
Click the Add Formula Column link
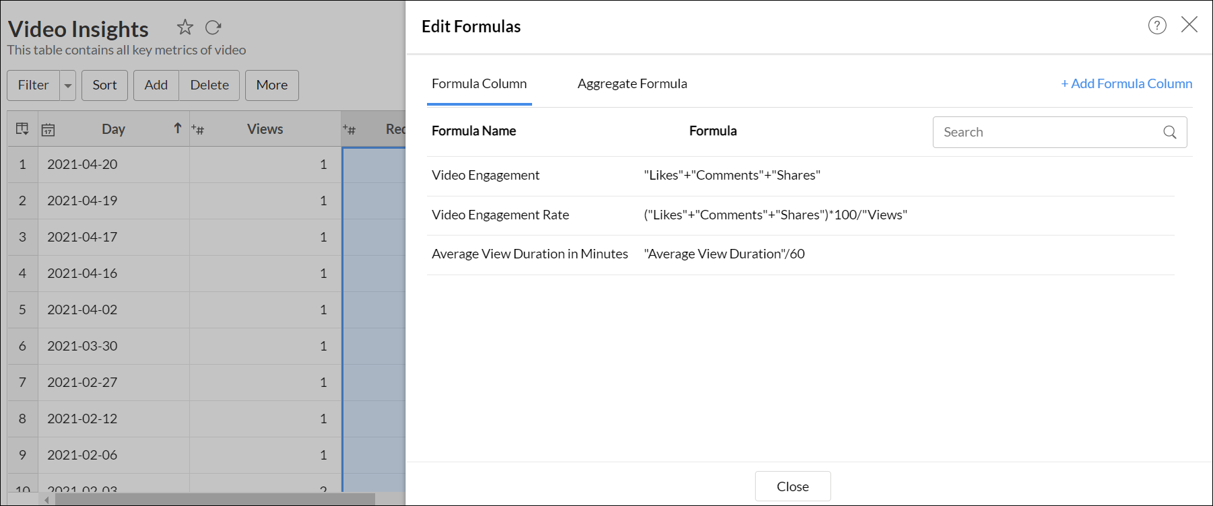pos(1126,84)
